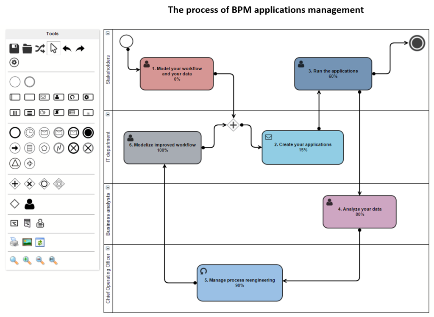
Task: Pick the timer event circle shape
Action: coord(29,132)
